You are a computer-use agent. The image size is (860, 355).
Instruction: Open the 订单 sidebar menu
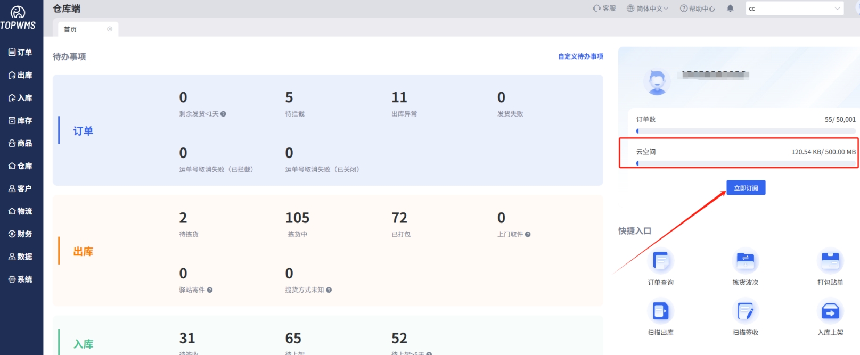[x=21, y=52]
